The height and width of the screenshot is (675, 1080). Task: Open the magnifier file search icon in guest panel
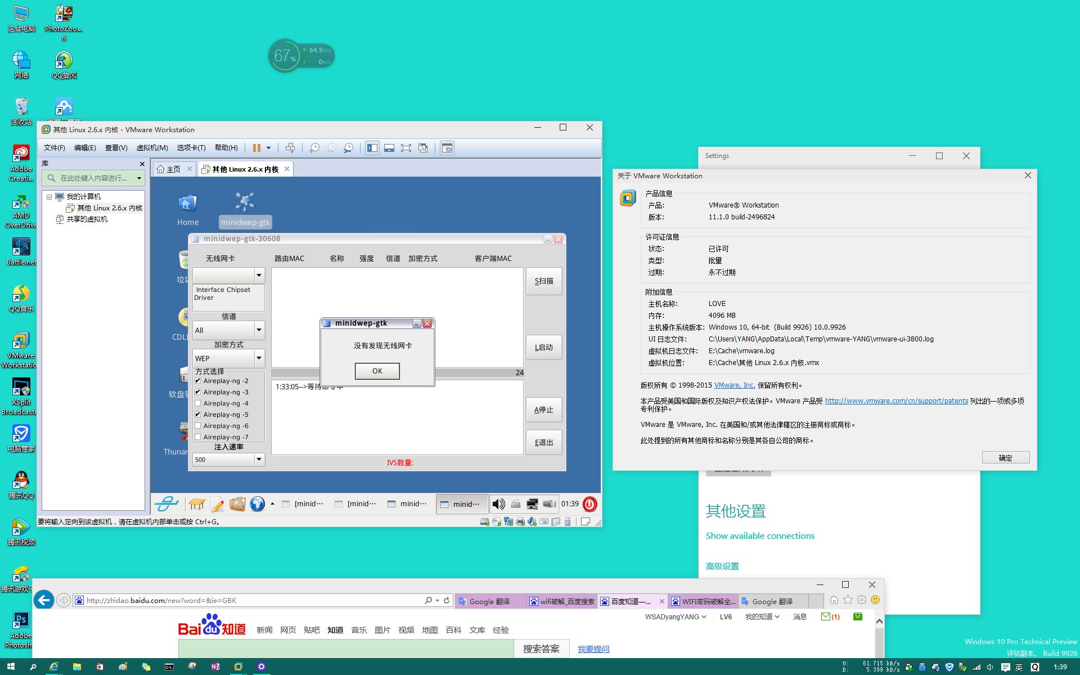click(x=237, y=504)
